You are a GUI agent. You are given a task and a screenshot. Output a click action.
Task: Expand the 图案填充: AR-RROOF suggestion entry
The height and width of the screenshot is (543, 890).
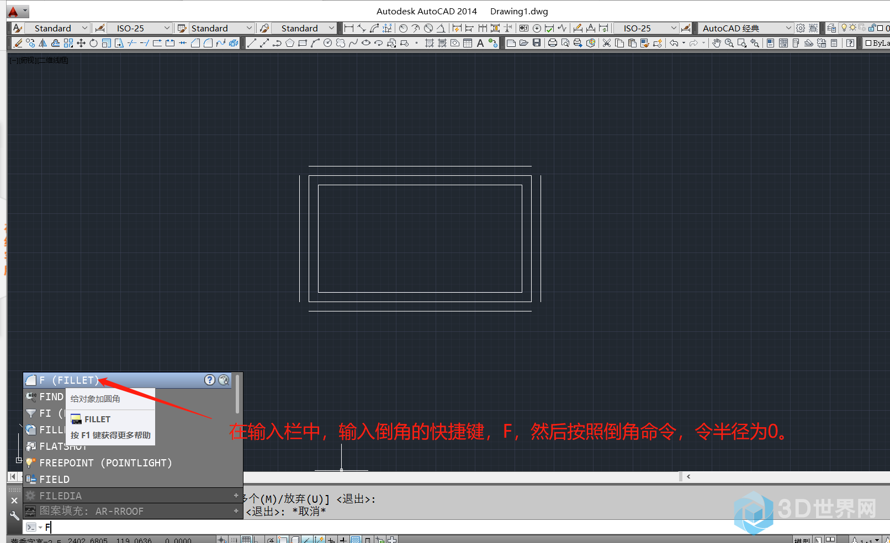(x=236, y=511)
